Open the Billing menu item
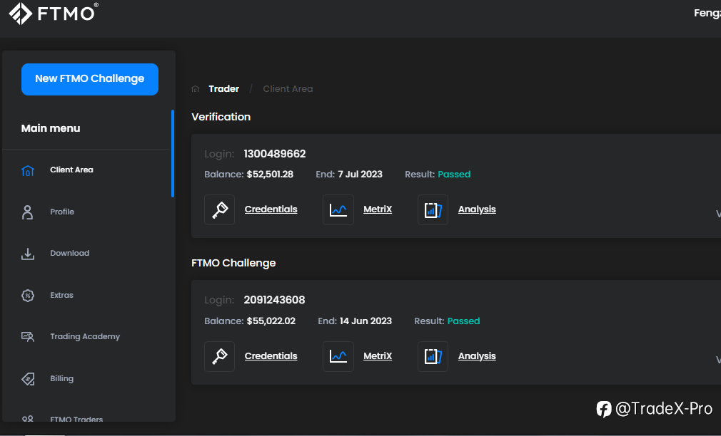The image size is (721, 436). tap(61, 378)
